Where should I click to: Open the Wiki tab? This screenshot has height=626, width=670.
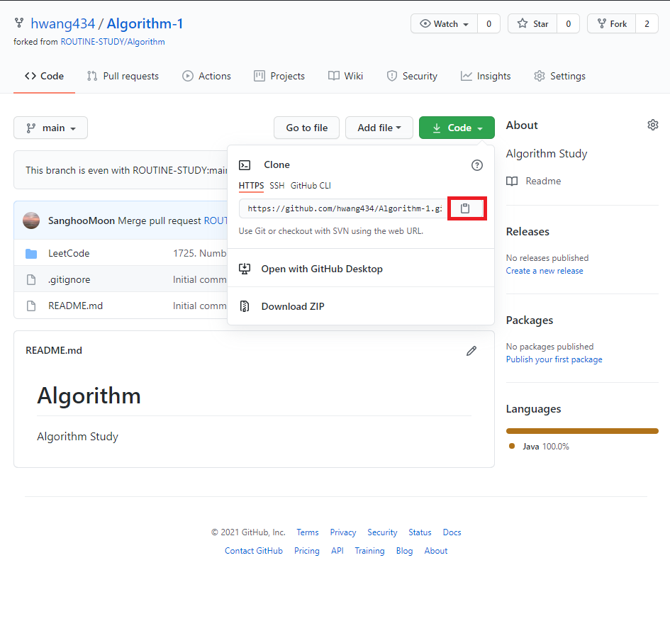345,76
